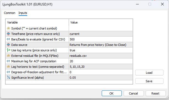
Task: Select the Inputs tab
Action: (x=23, y=13)
